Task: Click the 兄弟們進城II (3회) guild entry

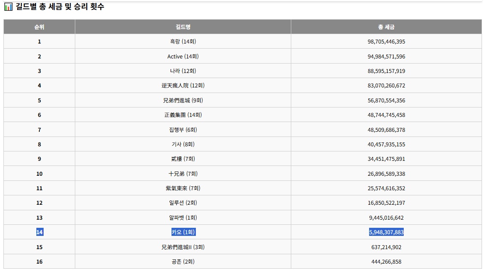Action: click(x=183, y=247)
